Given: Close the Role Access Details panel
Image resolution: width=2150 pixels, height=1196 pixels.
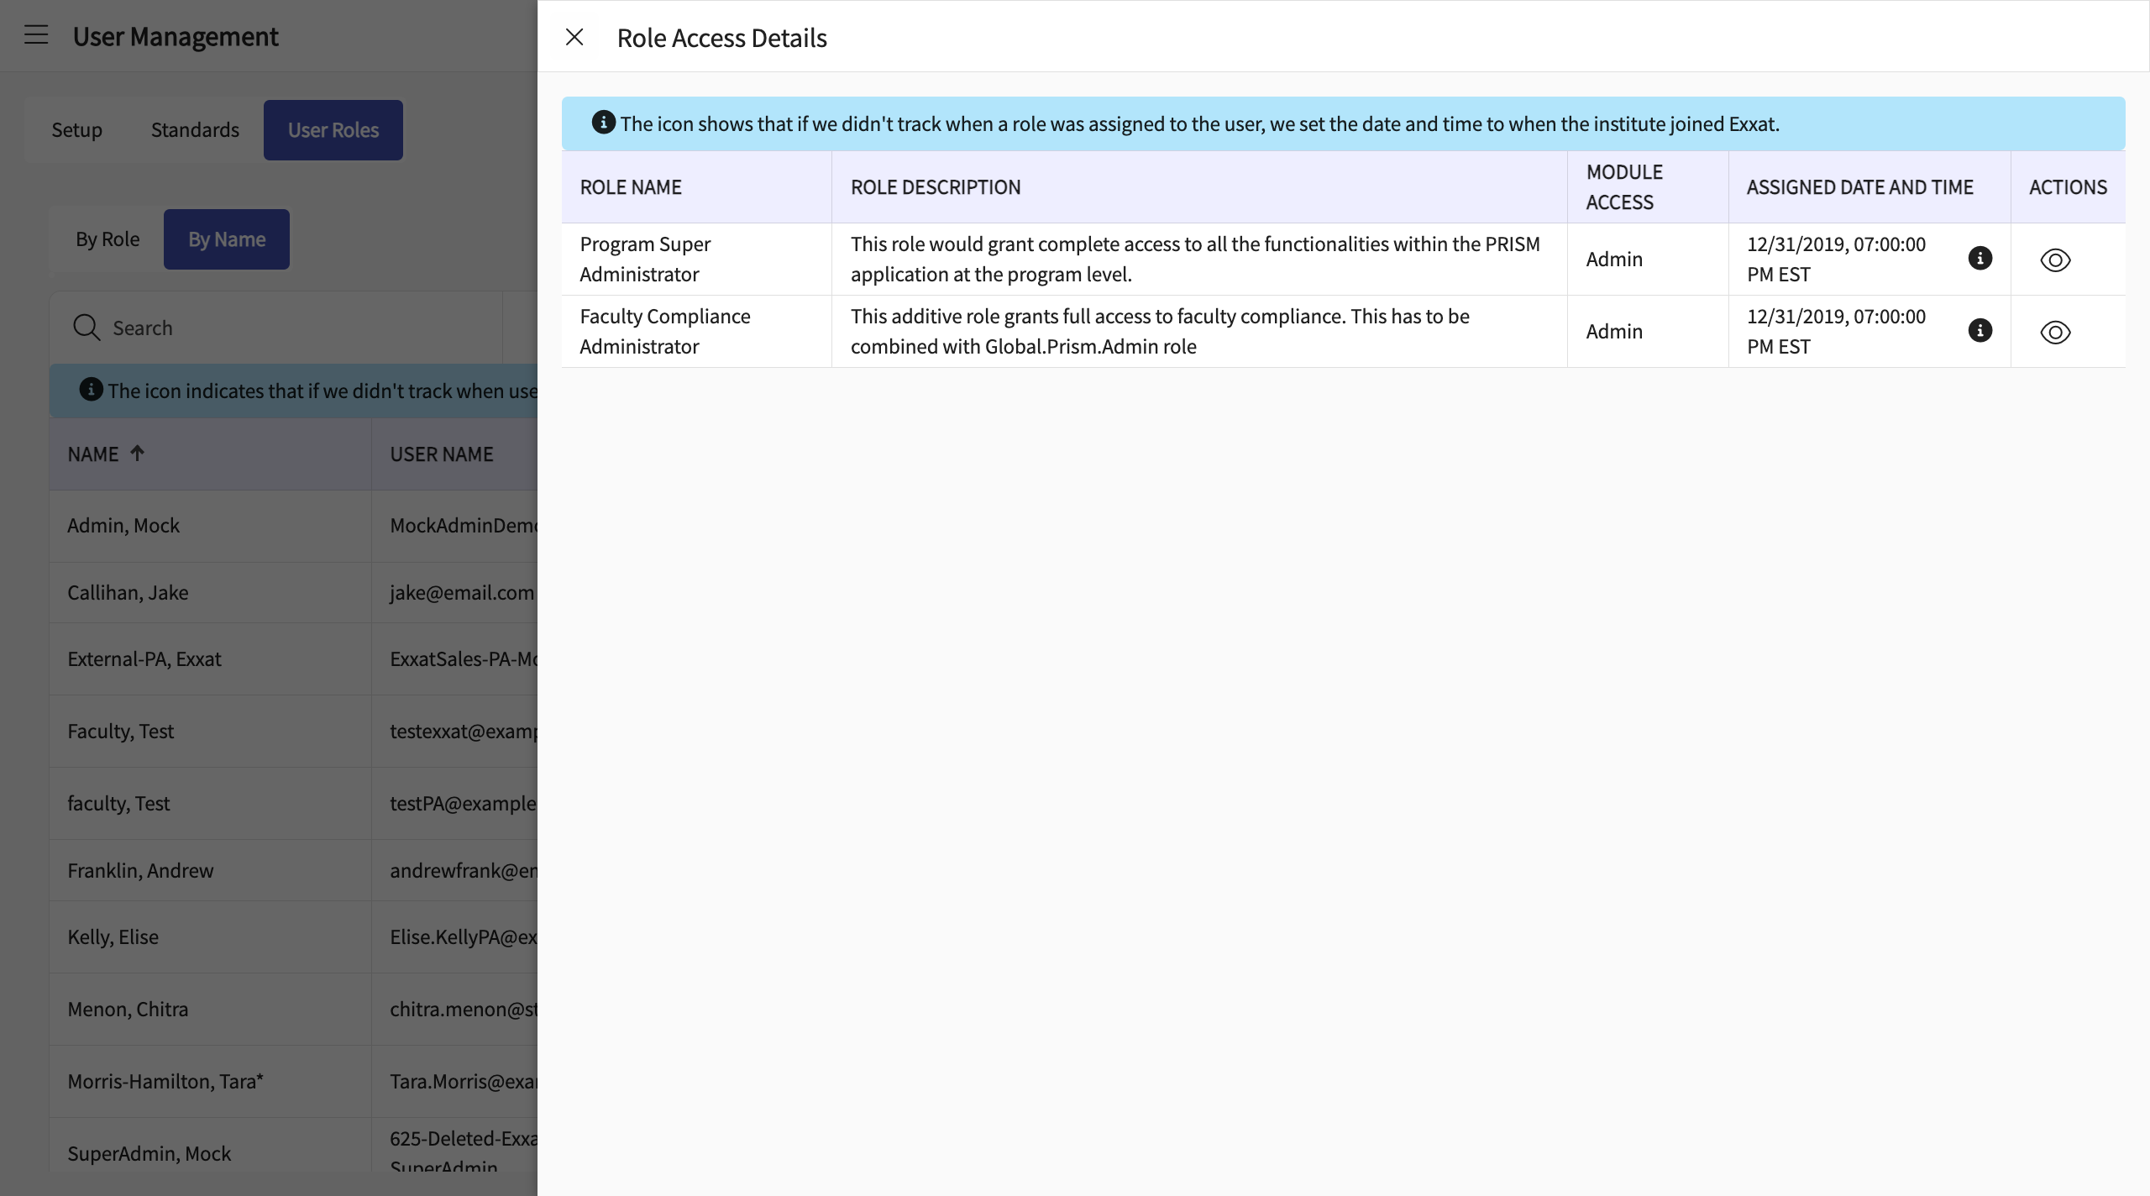Looking at the screenshot, I should (x=574, y=37).
